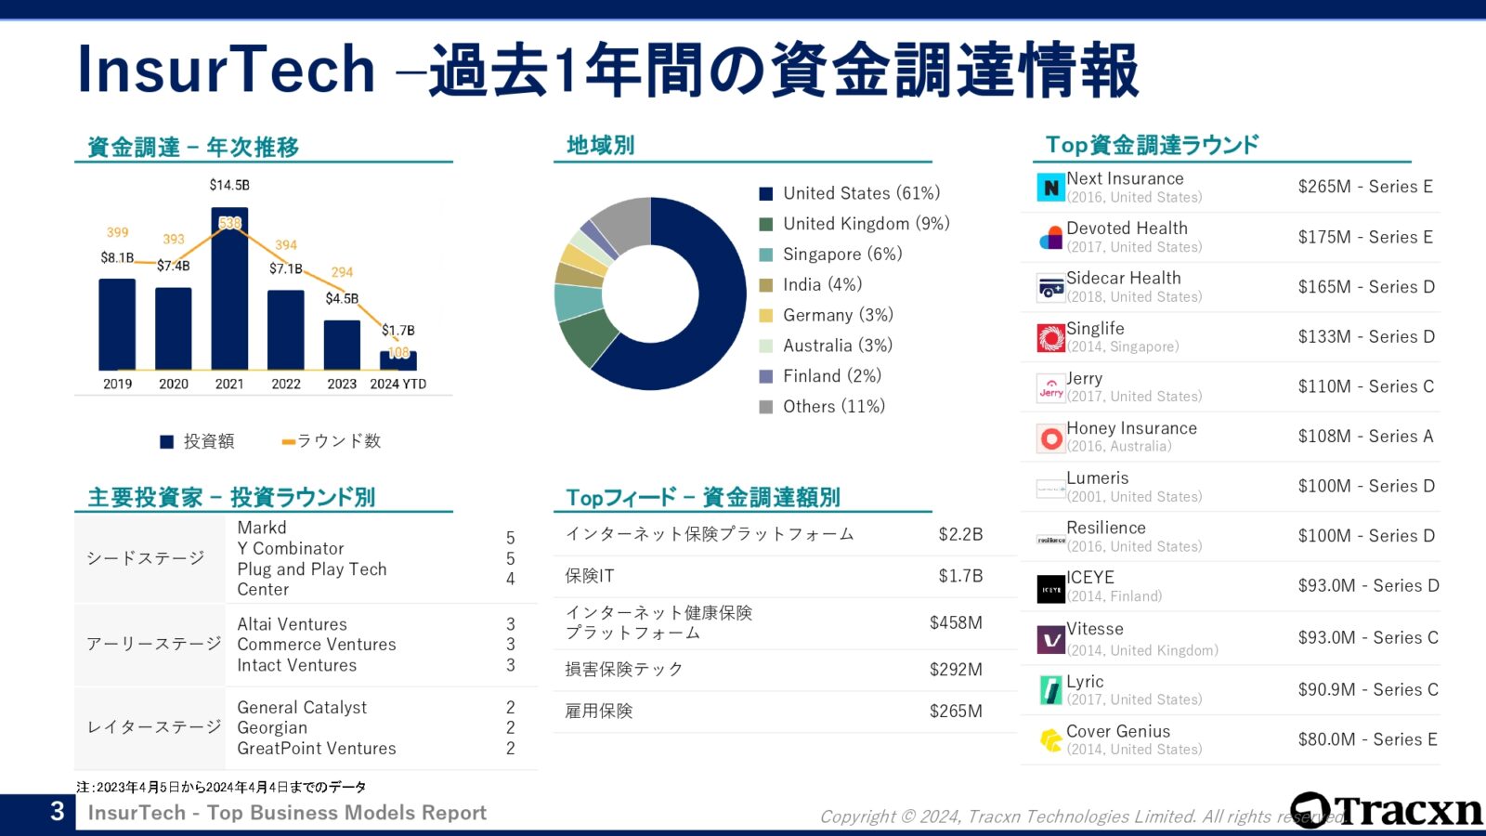Image resolution: width=1486 pixels, height=836 pixels.
Task: Click '$265M - Series E' funding amount
Action: [1365, 187]
